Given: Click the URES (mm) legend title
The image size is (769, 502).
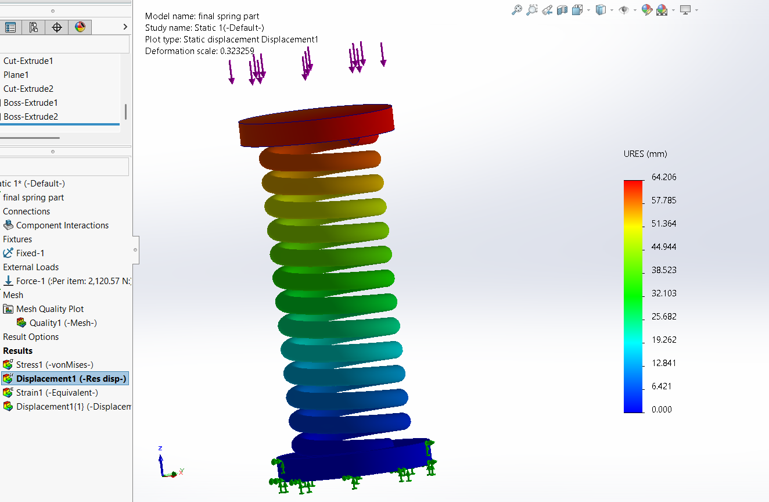Looking at the screenshot, I should pos(645,154).
